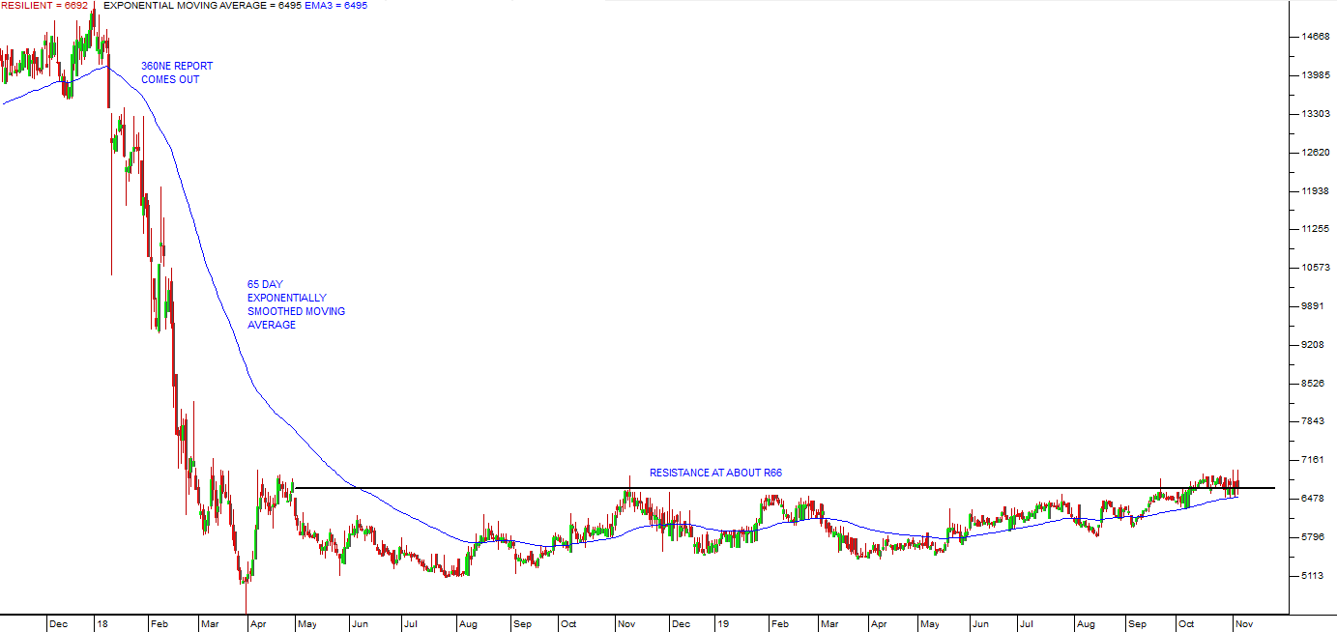Click the black horizontal resistance line
Screen dimensions: 1337x632
[785, 488]
